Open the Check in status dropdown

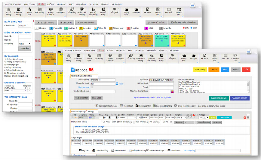point(180,118)
